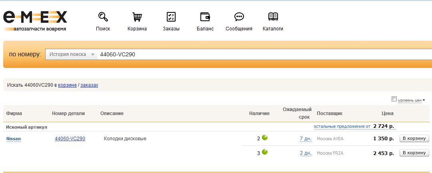Screen dimensions: 432x173
Task: Click availability pie icon in Москва AVEA row
Action: click(x=265, y=137)
